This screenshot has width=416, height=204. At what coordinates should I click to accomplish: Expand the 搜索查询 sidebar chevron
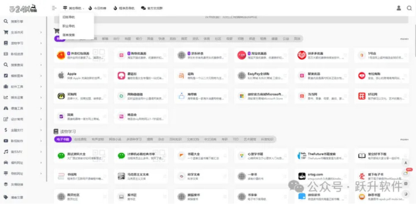point(41,65)
